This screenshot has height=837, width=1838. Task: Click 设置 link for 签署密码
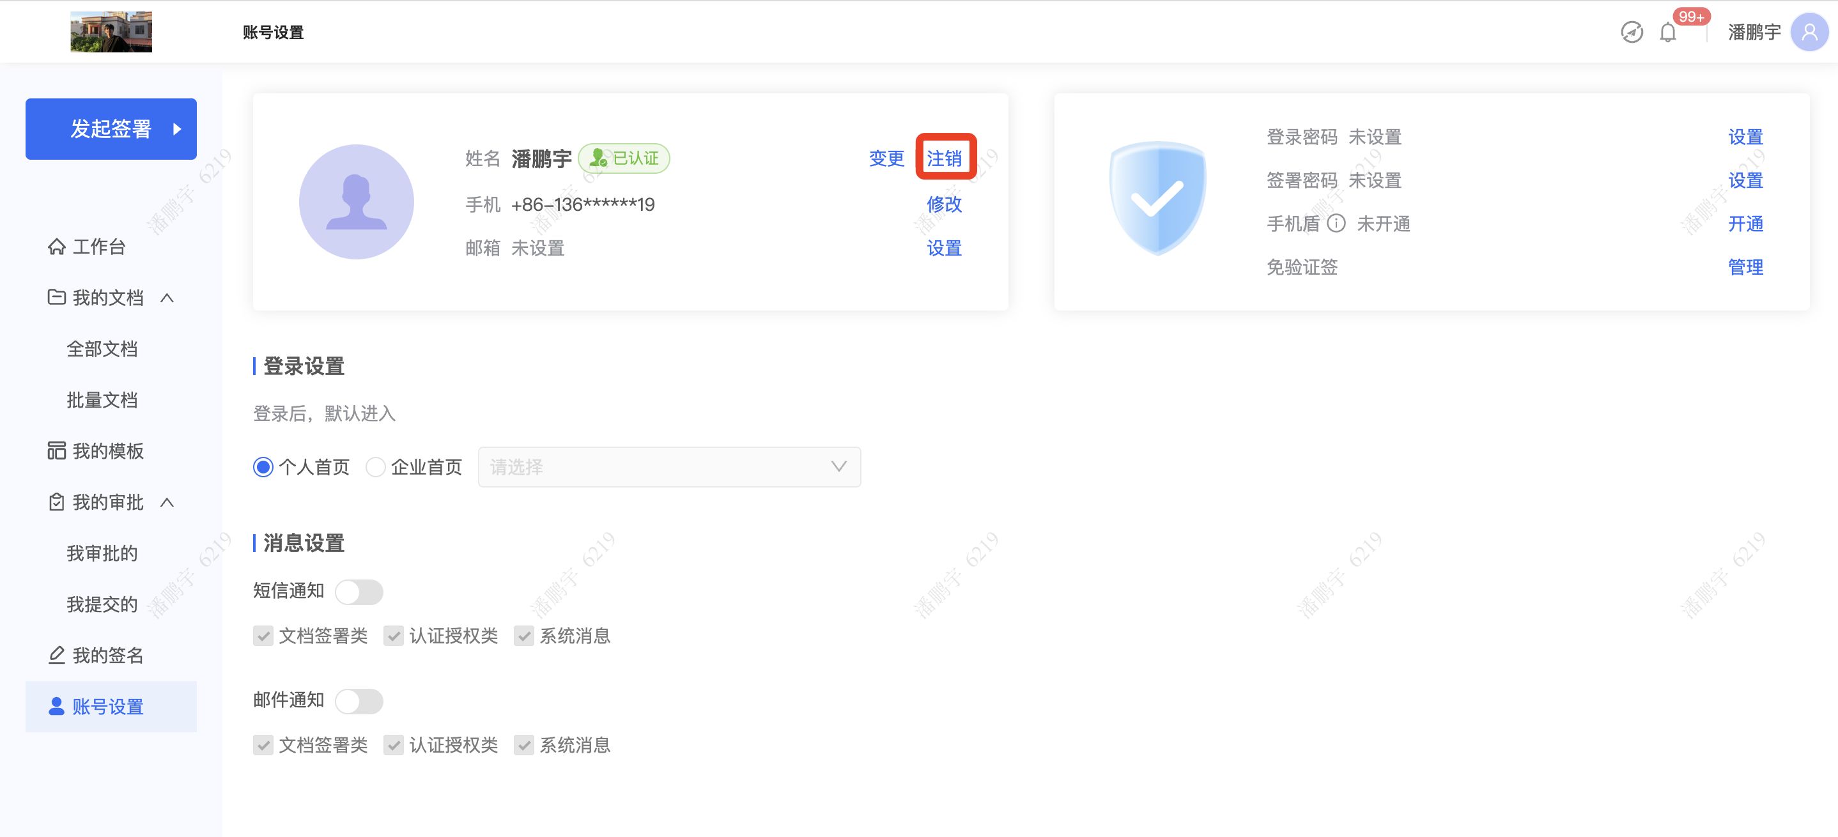tap(1745, 181)
